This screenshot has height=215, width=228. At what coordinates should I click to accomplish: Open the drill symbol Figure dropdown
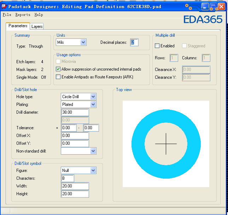[x=79, y=171]
